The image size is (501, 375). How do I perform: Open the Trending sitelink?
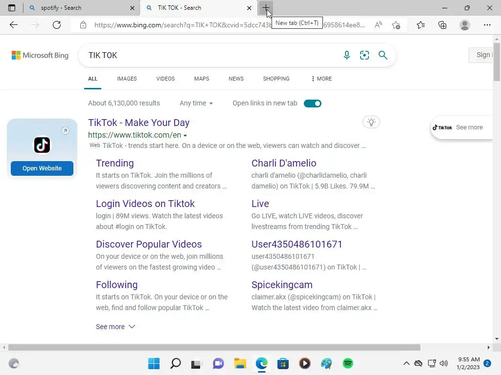point(115,163)
